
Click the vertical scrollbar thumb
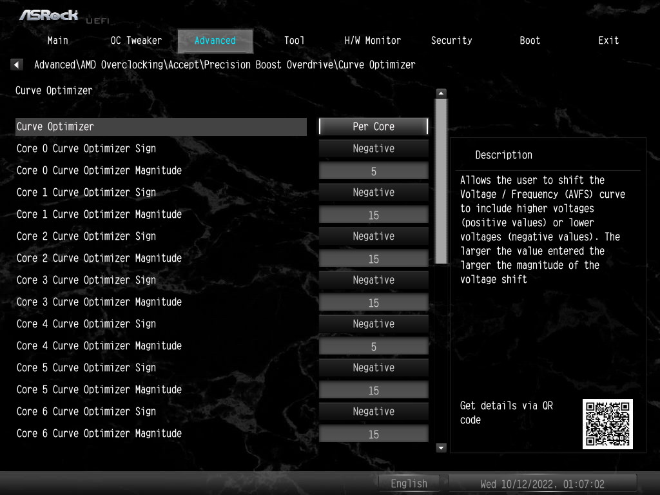[x=441, y=181]
